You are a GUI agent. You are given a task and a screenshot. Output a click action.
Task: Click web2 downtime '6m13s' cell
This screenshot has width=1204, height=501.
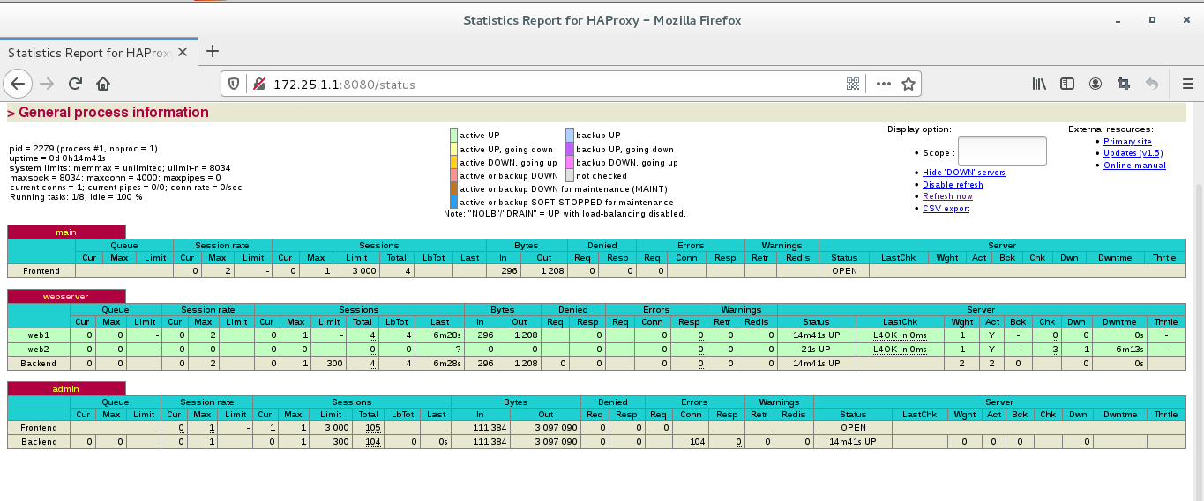point(1118,350)
